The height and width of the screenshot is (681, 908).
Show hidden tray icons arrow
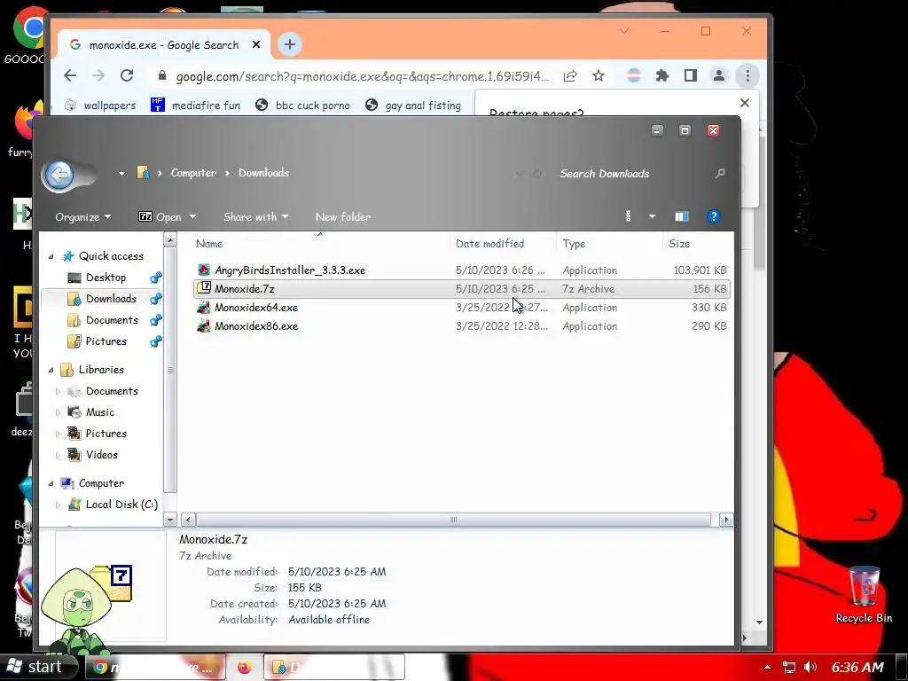767,667
